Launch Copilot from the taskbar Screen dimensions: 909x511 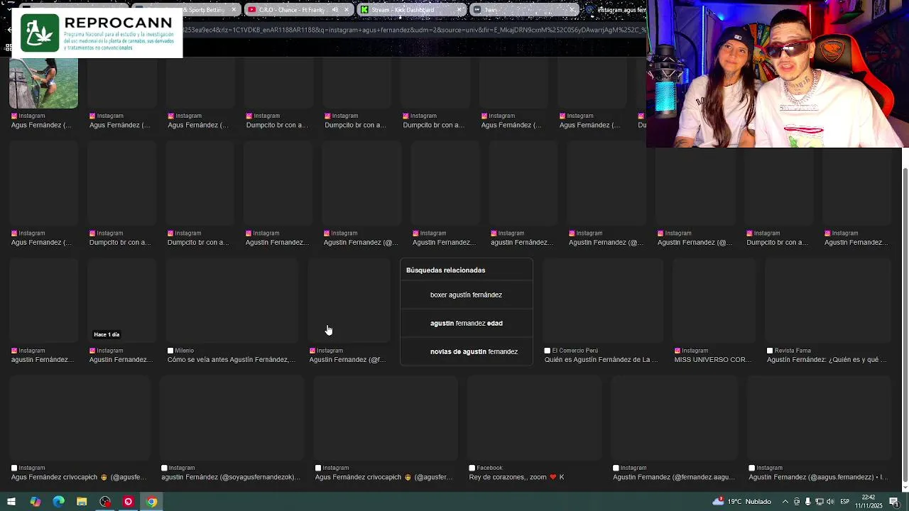coord(35,502)
